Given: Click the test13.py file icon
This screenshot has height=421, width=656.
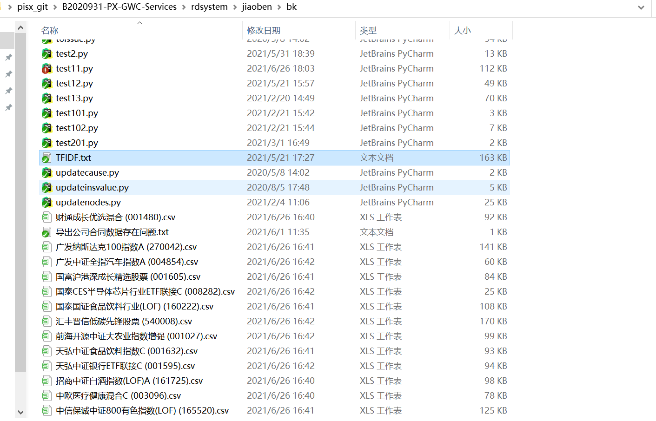Looking at the screenshot, I should pos(46,98).
